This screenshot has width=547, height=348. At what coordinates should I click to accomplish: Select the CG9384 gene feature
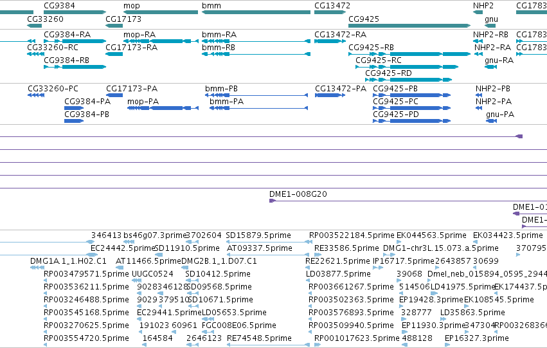(x=75, y=12)
